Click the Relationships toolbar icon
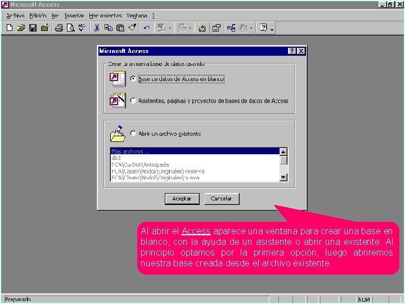 pyautogui.click(x=231, y=28)
